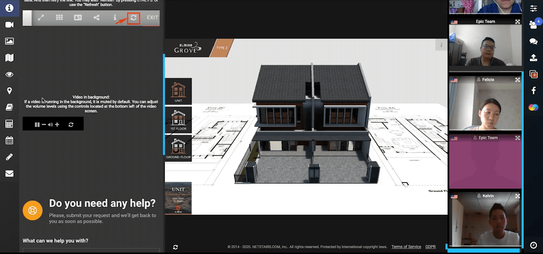This screenshot has width=543, height=254.
Task: Open the chat bubbles icon
Action: pyautogui.click(x=533, y=41)
